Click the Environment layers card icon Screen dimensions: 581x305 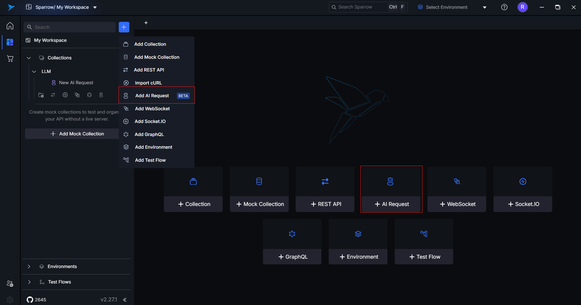[x=358, y=234]
